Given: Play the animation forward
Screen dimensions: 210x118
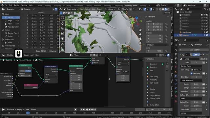Looking at the screenshot, I should point(90,109).
